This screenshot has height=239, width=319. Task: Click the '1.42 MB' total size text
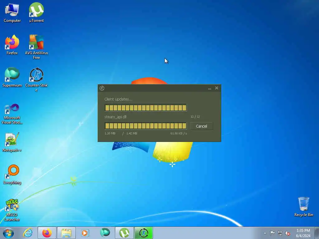(132, 133)
